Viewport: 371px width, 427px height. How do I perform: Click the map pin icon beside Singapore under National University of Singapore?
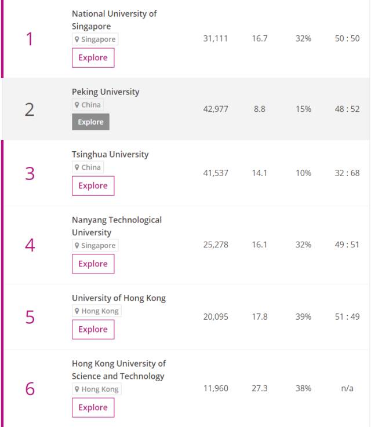(x=77, y=39)
